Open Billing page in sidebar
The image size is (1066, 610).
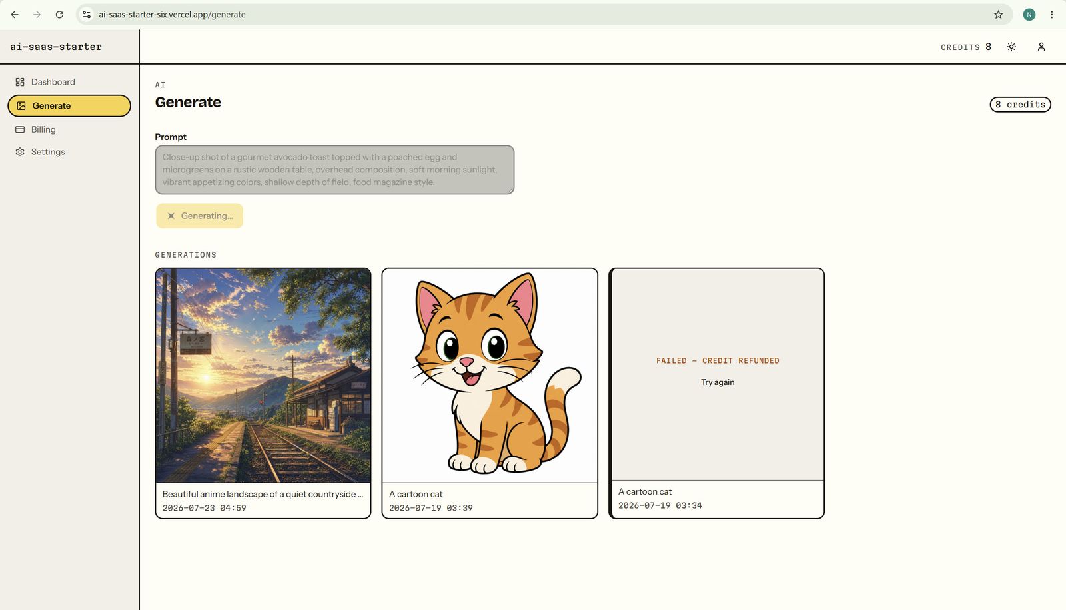[69, 129]
